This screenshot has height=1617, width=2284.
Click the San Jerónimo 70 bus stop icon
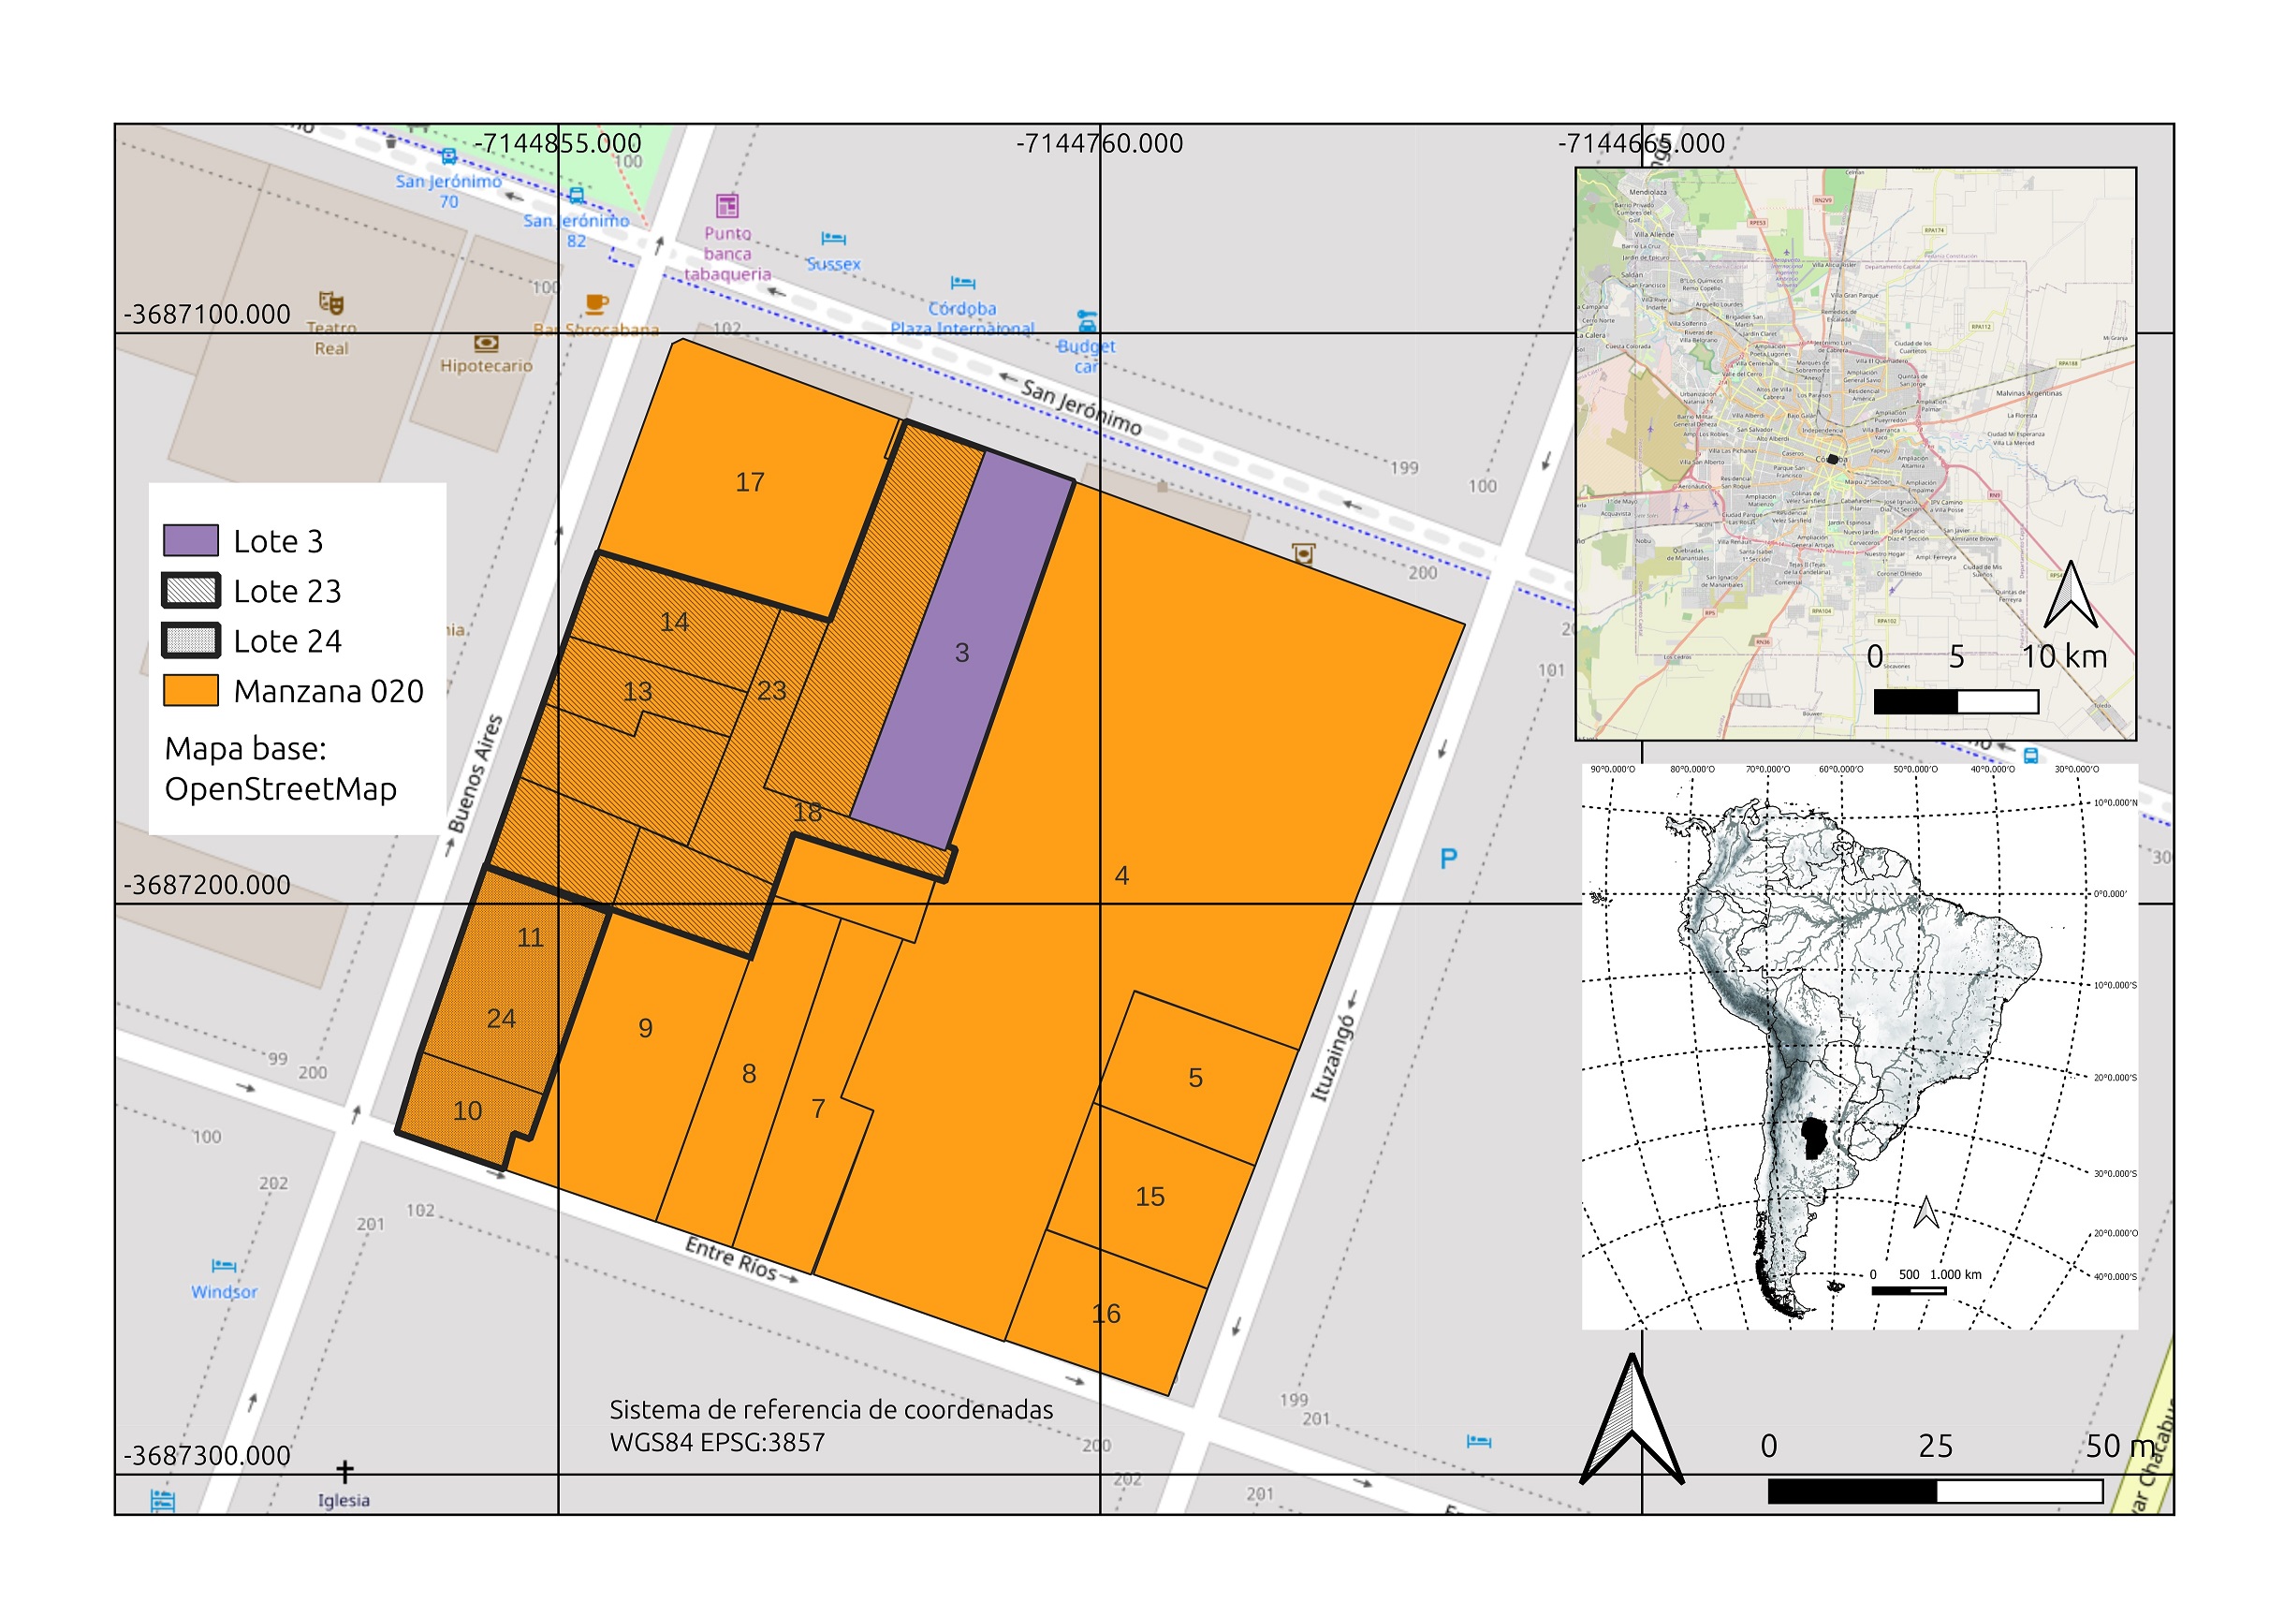tap(448, 156)
